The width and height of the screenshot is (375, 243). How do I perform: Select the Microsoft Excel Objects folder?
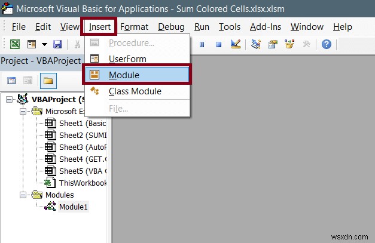65,111
